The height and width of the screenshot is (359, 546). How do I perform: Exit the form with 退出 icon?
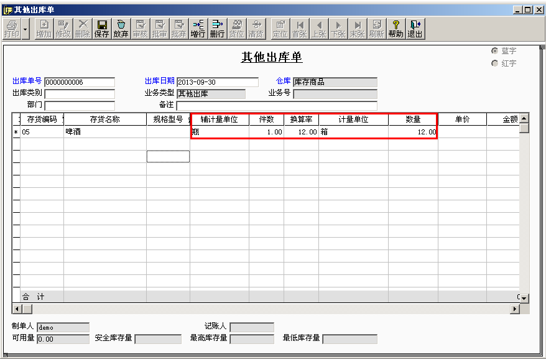[x=415, y=29]
